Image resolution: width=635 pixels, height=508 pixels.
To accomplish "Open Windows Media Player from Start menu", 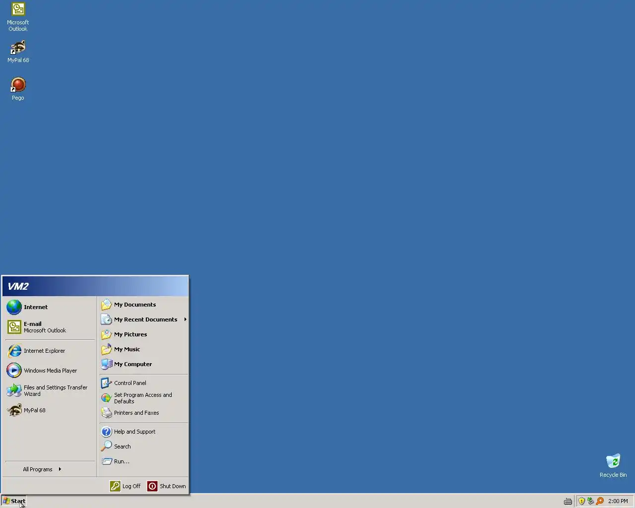I will click(50, 371).
